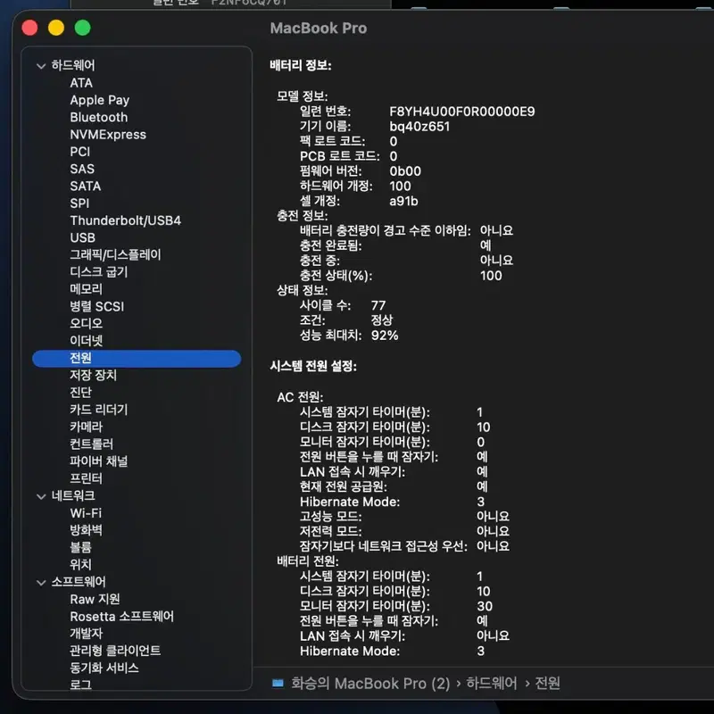Image resolution: width=714 pixels, height=714 pixels.
Task: Collapse the 하드웨어 section chevron
Action: [x=41, y=66]
